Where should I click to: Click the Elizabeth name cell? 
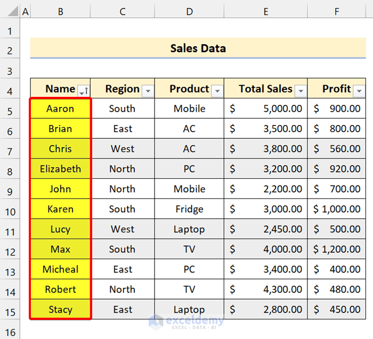point(60,169)
